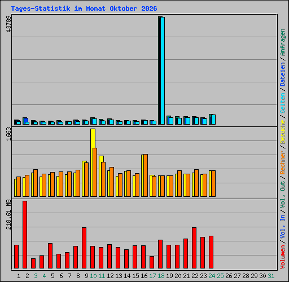Click green day label '3'
Image resolution: width=289 pixels, height=282 pixels.
(x=36, y=276)
